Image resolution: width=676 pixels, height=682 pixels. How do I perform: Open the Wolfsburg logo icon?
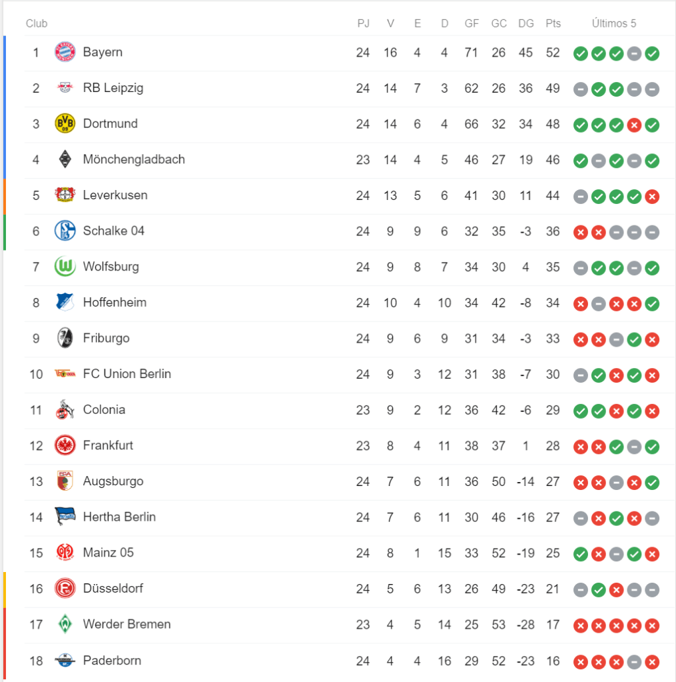click(x=65, y=267)
